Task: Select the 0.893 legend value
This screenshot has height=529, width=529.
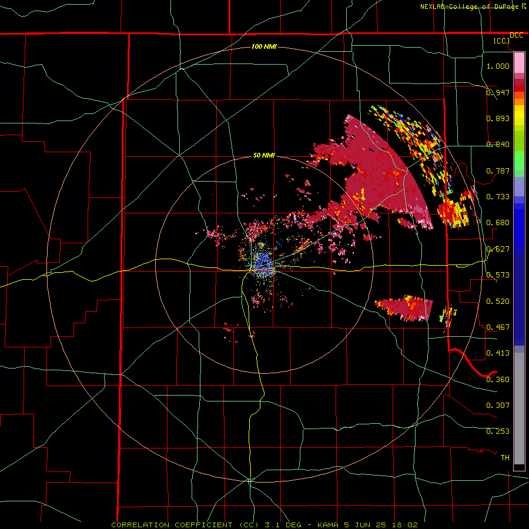Action: tap(498, 118)
